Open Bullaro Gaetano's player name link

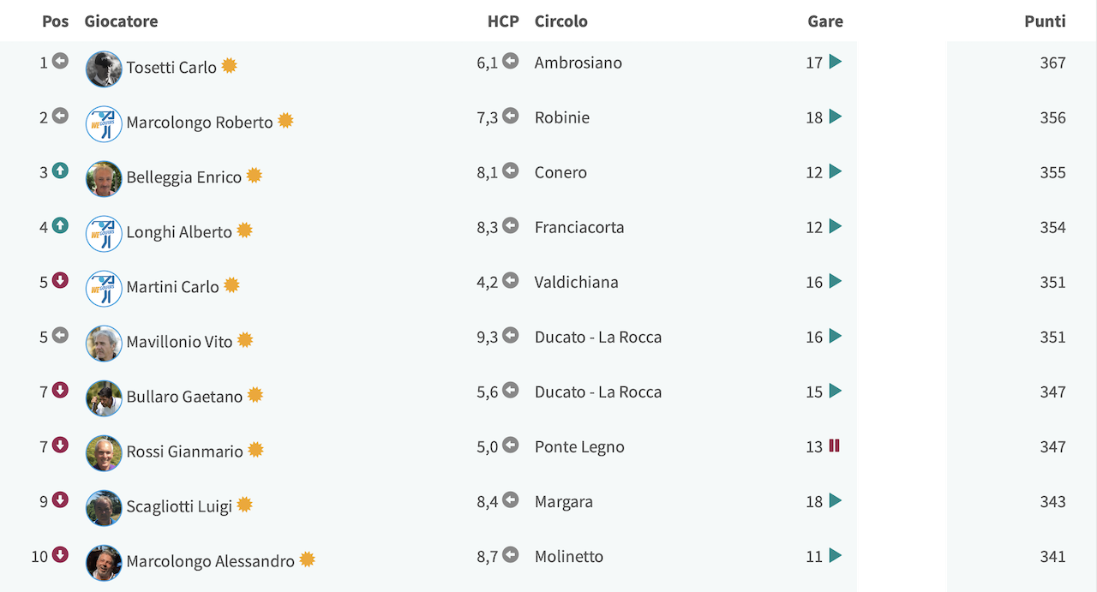coord(184,397)
